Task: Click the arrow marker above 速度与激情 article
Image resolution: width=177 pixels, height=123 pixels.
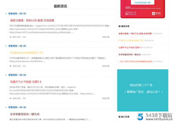Action: pos(6,14)
